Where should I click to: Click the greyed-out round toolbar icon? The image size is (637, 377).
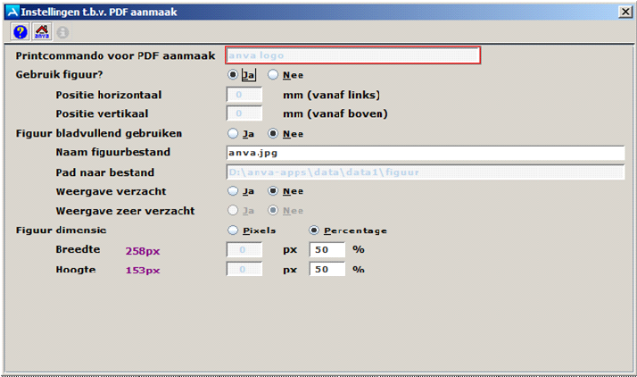(62, 31)
